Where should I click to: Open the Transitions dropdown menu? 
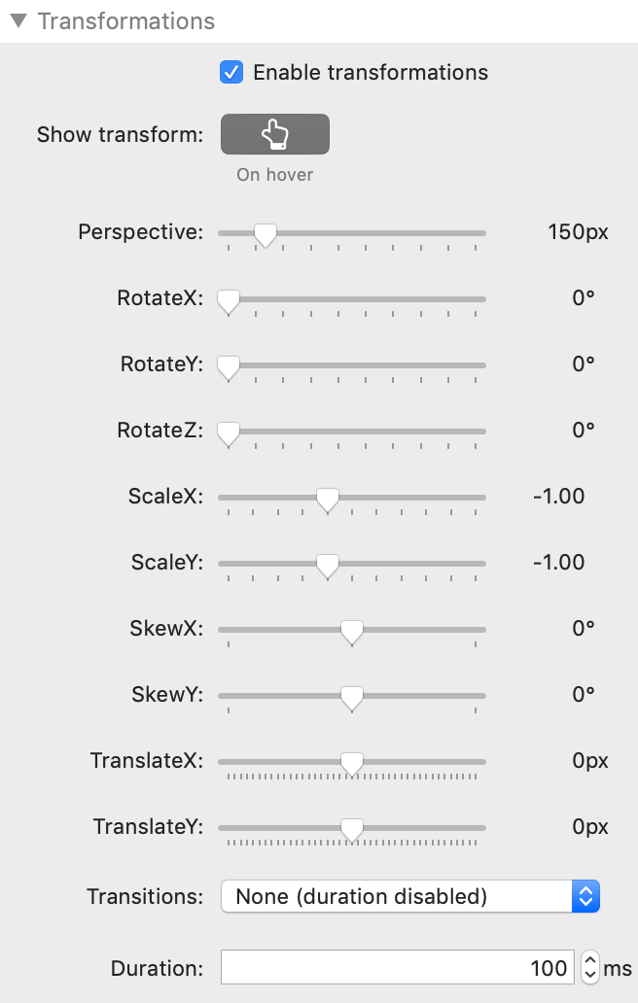coord(410,896)
